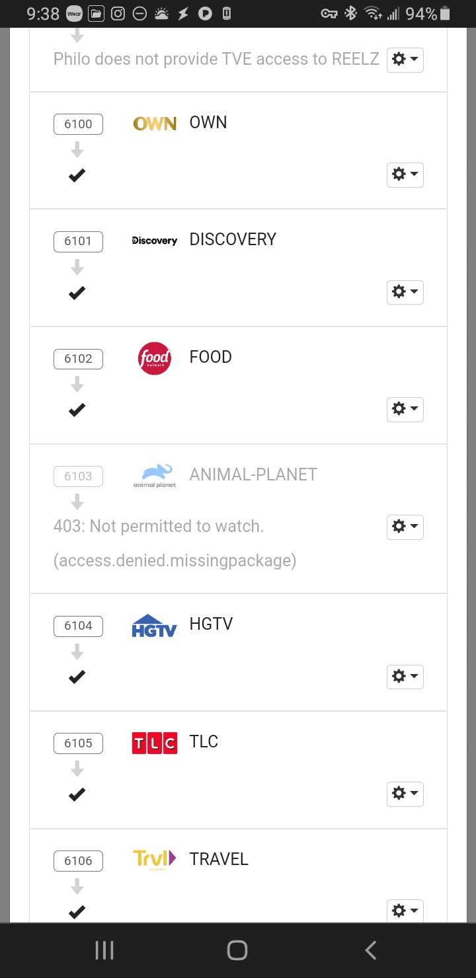This screenshot has height=978, width=476.
Task: Tap the Animal Planet logo
Action: click(155, 475)
